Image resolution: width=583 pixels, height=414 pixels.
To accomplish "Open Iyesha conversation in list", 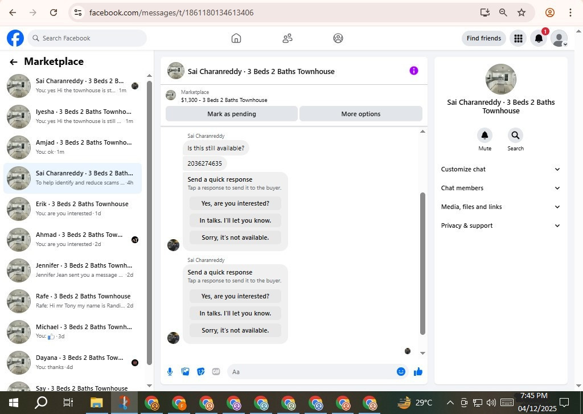I will point(72,116).
